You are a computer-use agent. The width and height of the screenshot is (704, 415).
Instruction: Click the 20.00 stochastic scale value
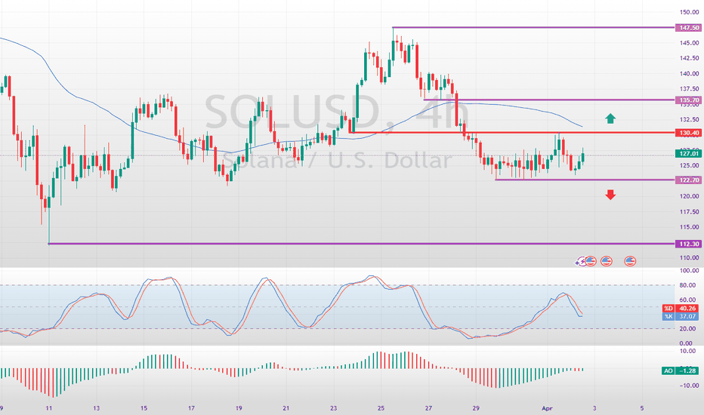point(689,328)
